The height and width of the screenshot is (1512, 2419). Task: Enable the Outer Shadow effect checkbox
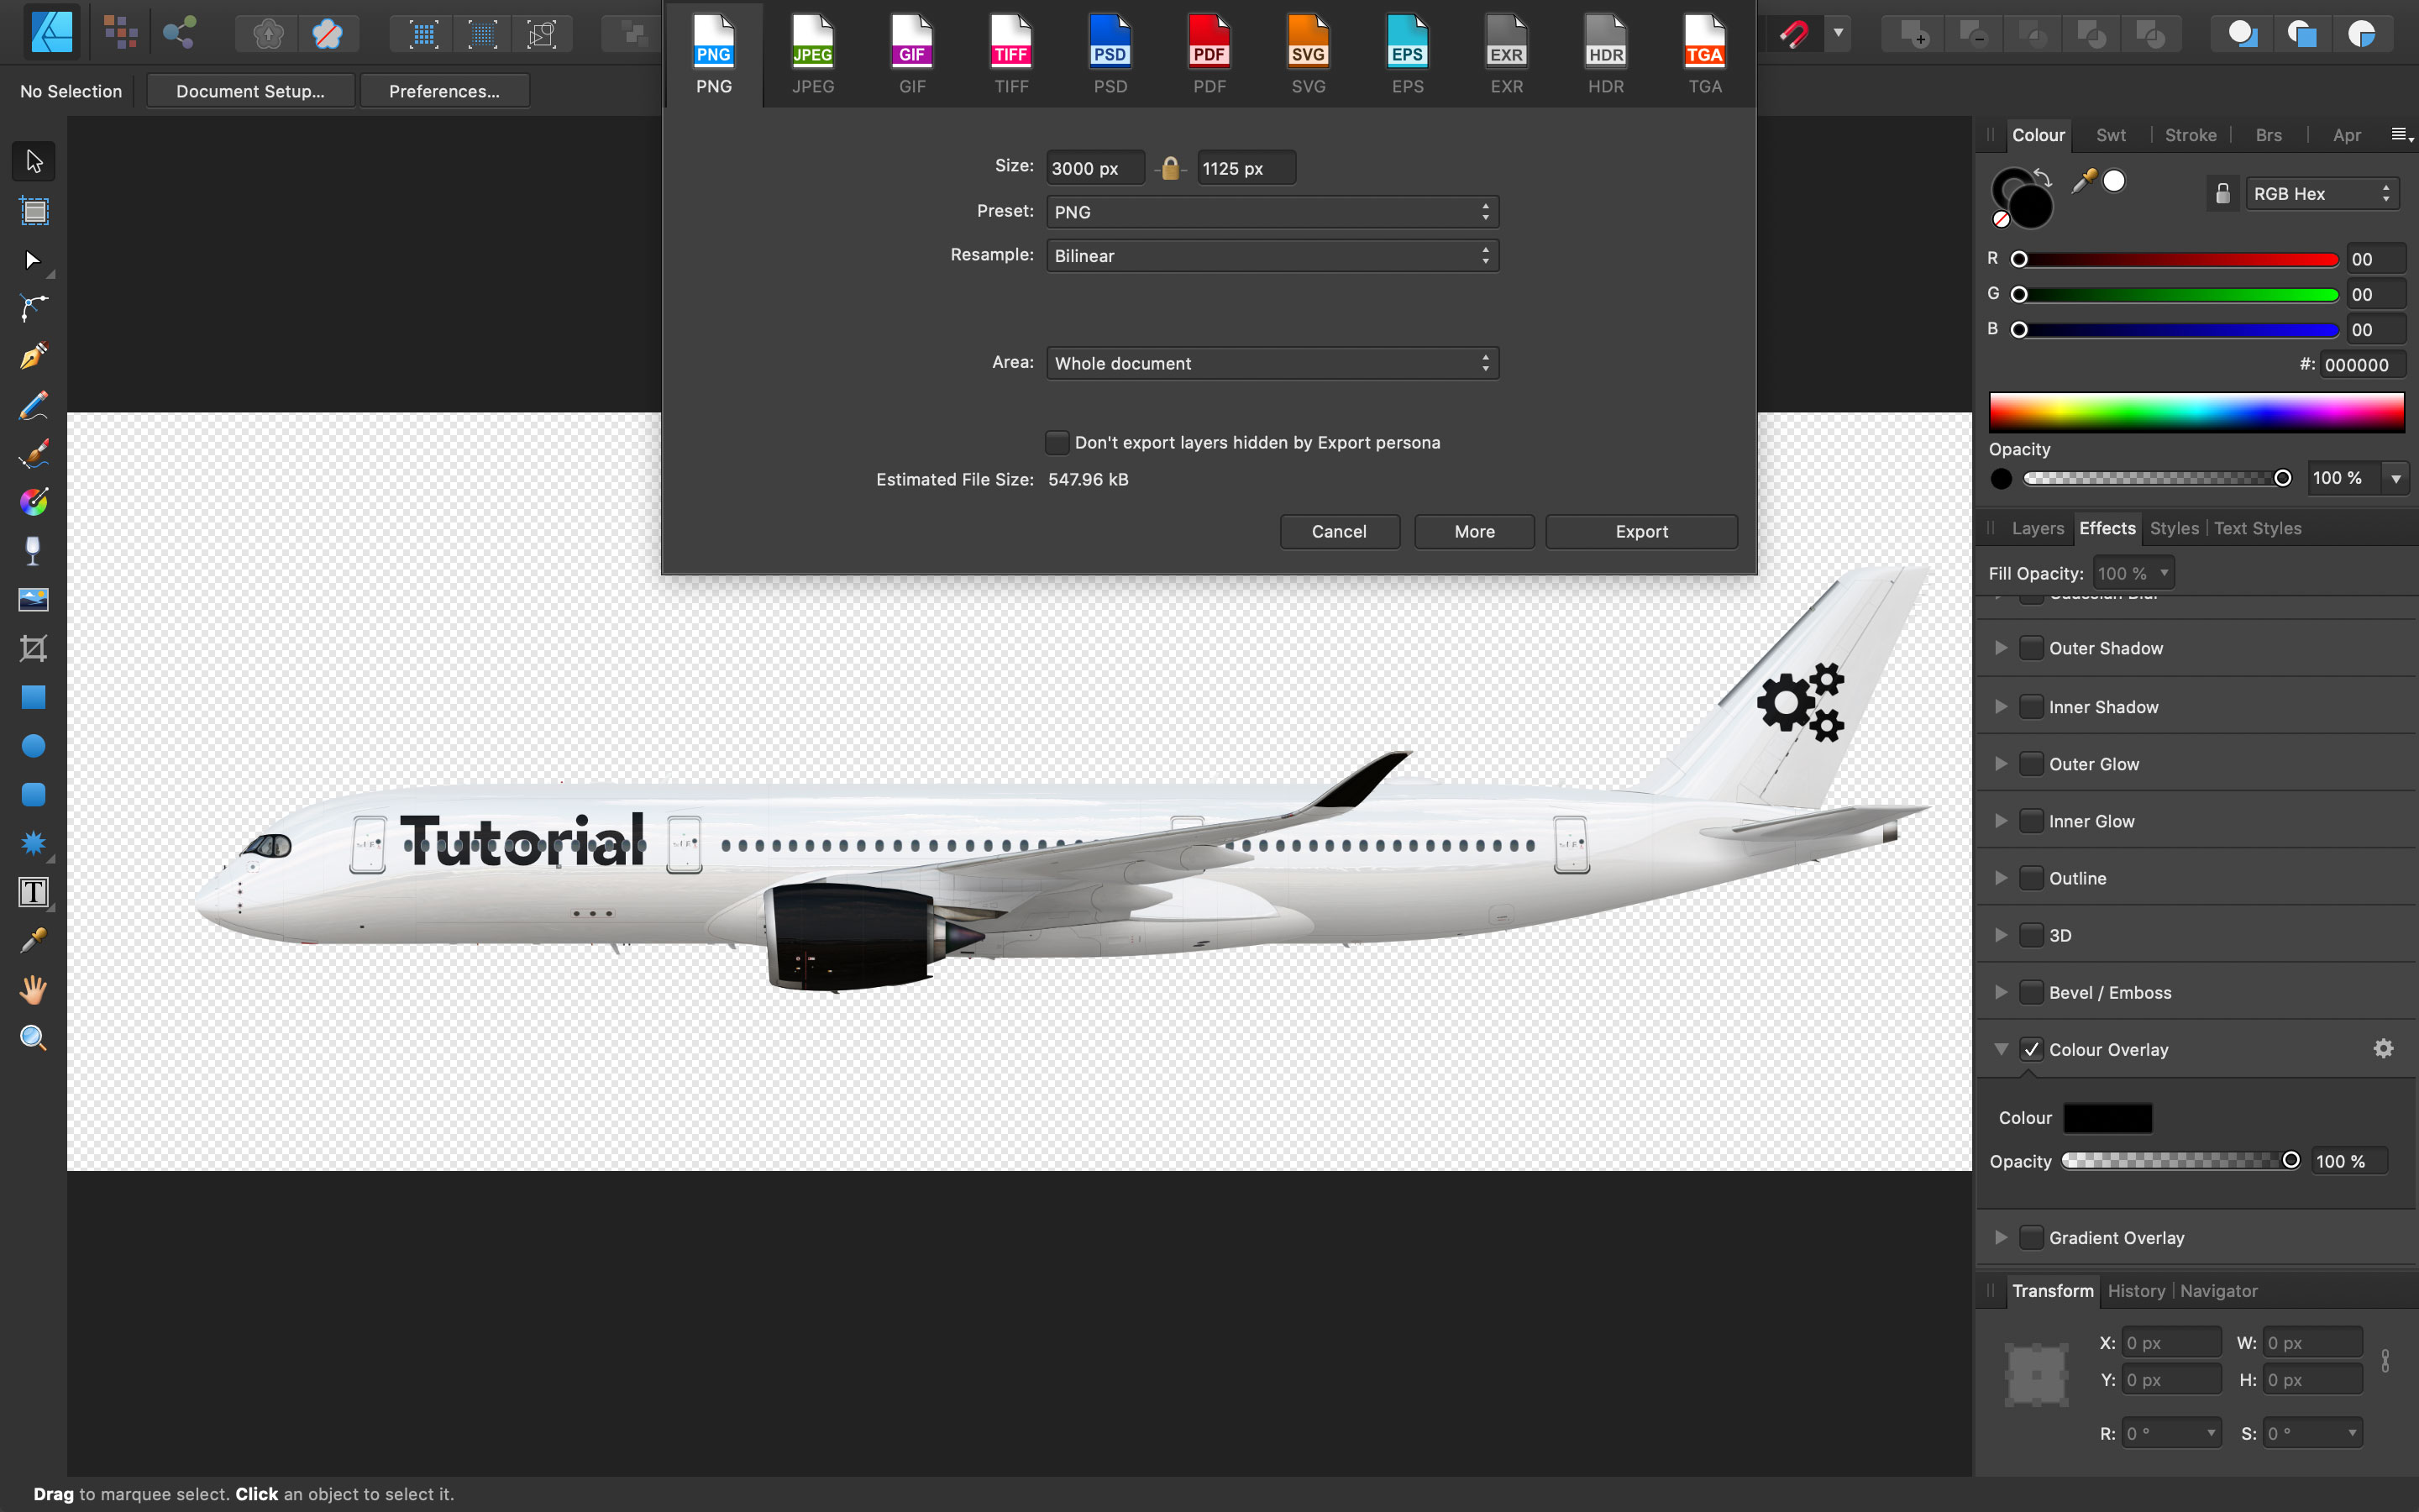click(x=2030, y=648)
